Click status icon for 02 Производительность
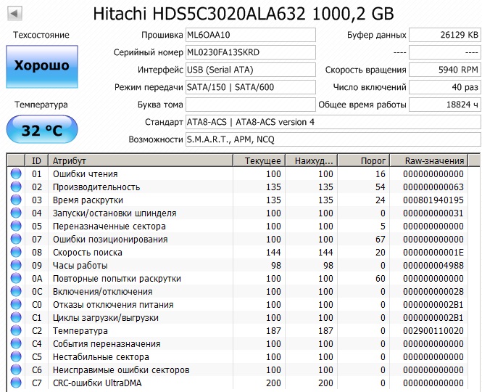 pyautogui.click(x=16, y=187)
